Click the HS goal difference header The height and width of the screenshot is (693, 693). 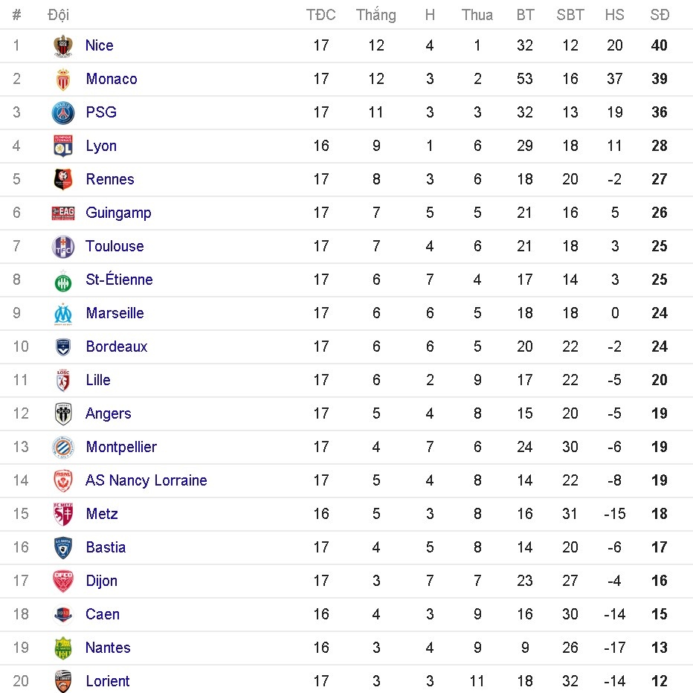click(615, 15)
